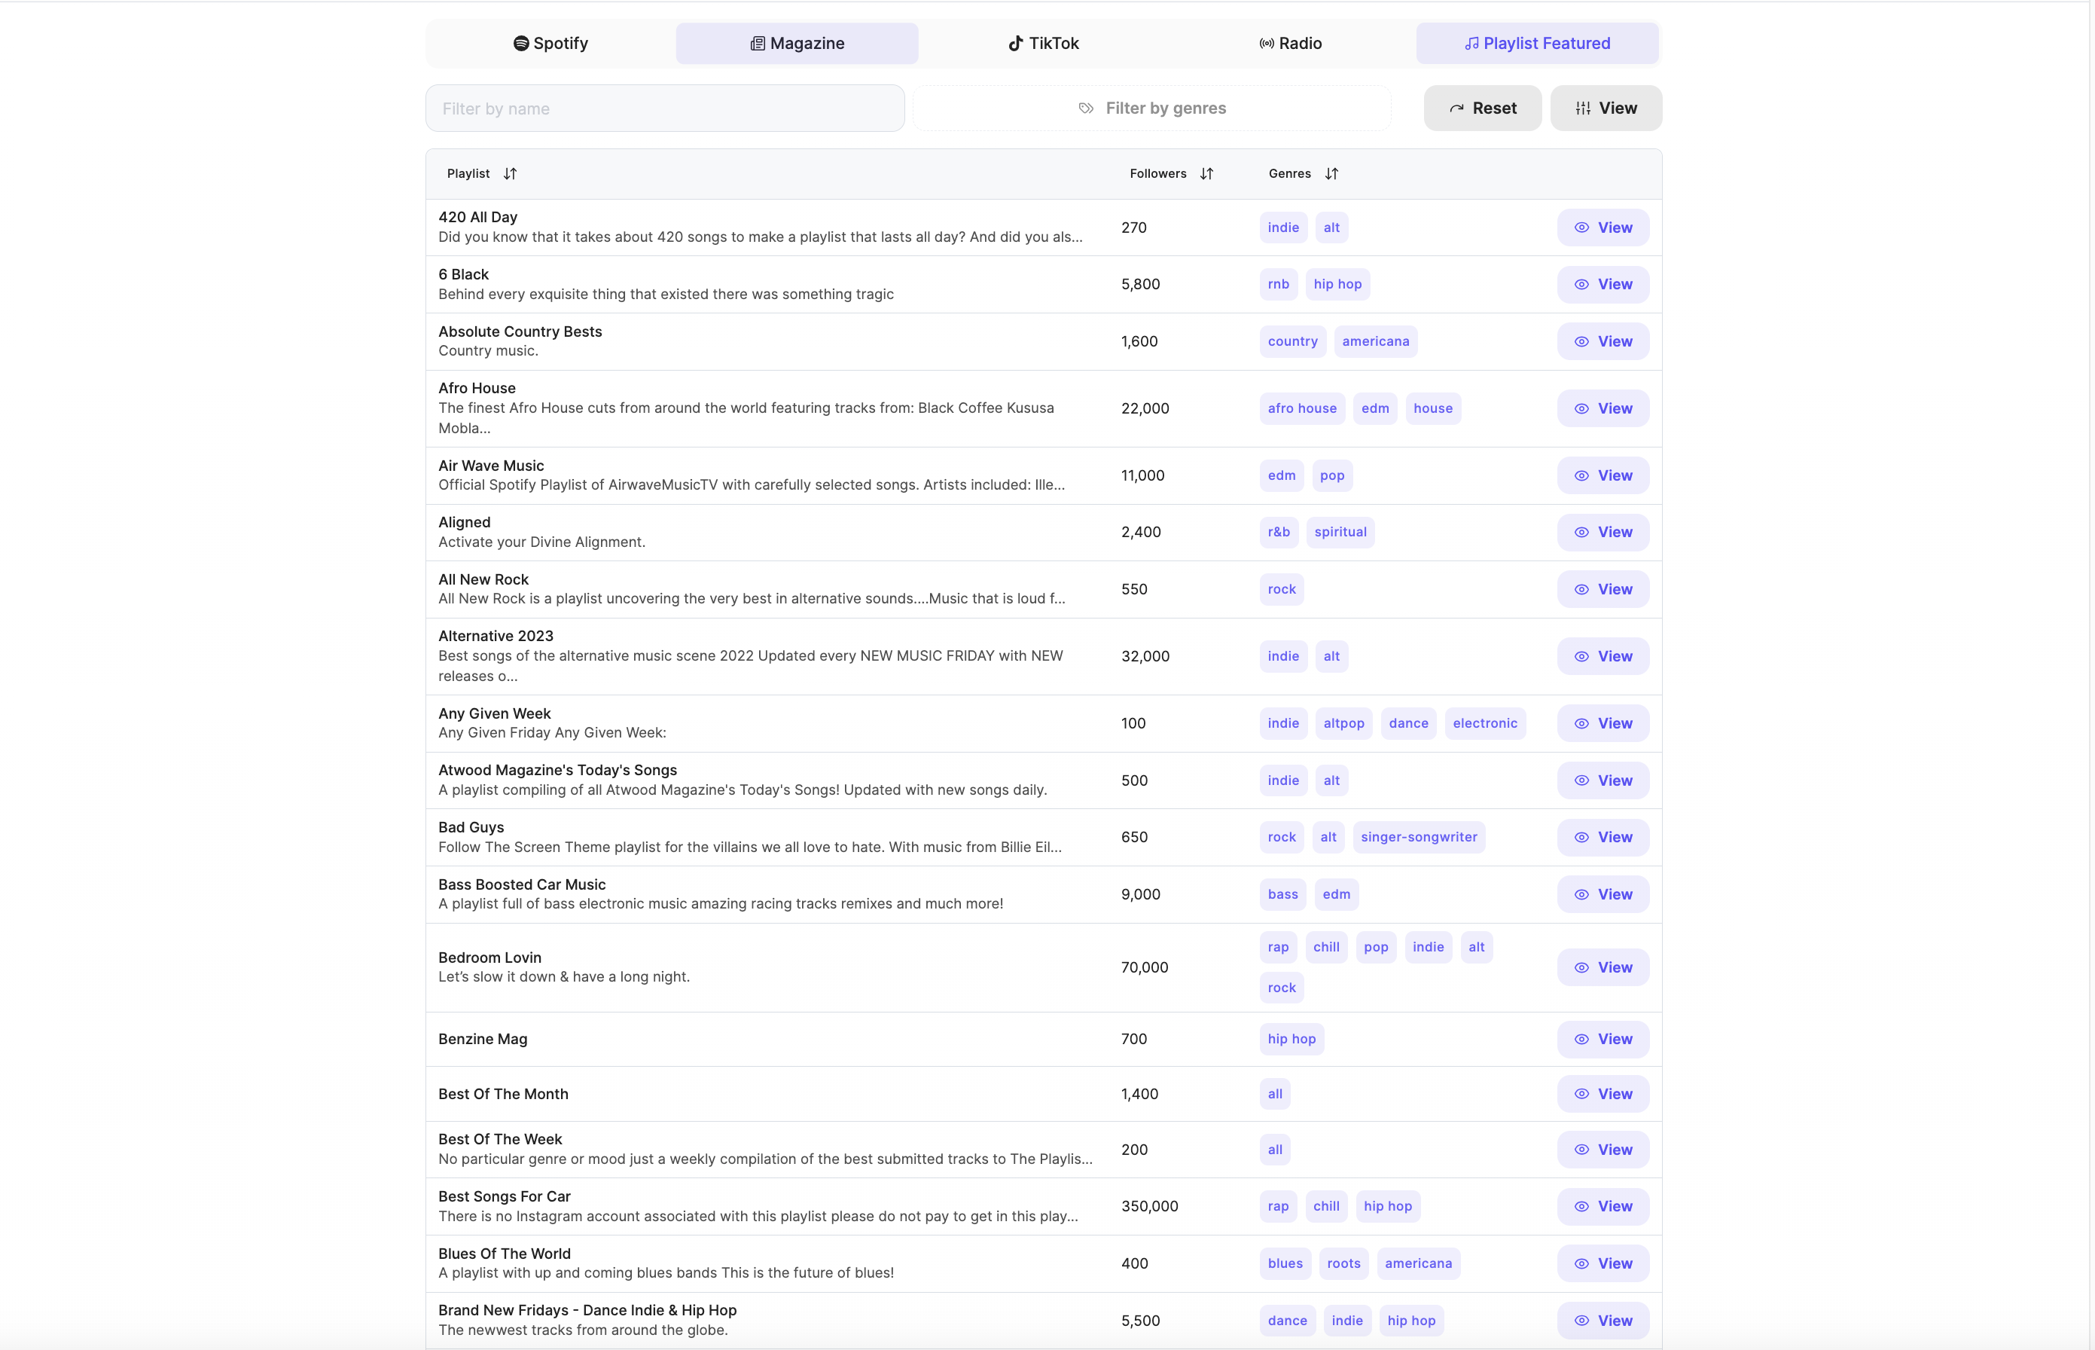Click the tag icon in the genres filter
The image size is (2095, 1350).
tap(1086, 108)
